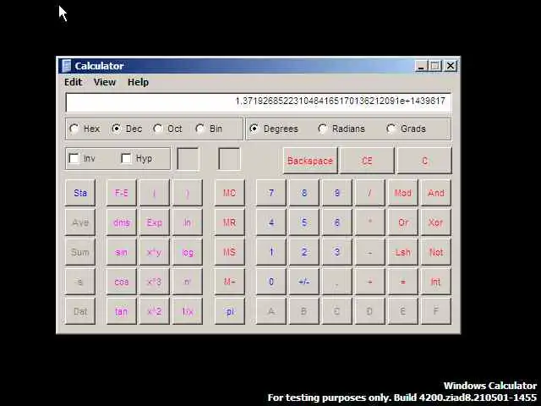Store value with MS

point(229,252)
